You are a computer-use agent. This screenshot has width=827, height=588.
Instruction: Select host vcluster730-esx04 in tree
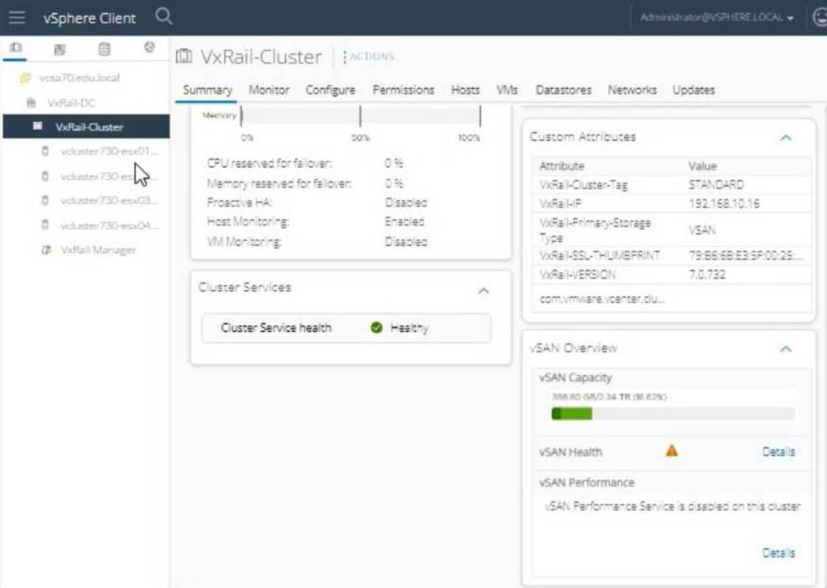point(109,226)
